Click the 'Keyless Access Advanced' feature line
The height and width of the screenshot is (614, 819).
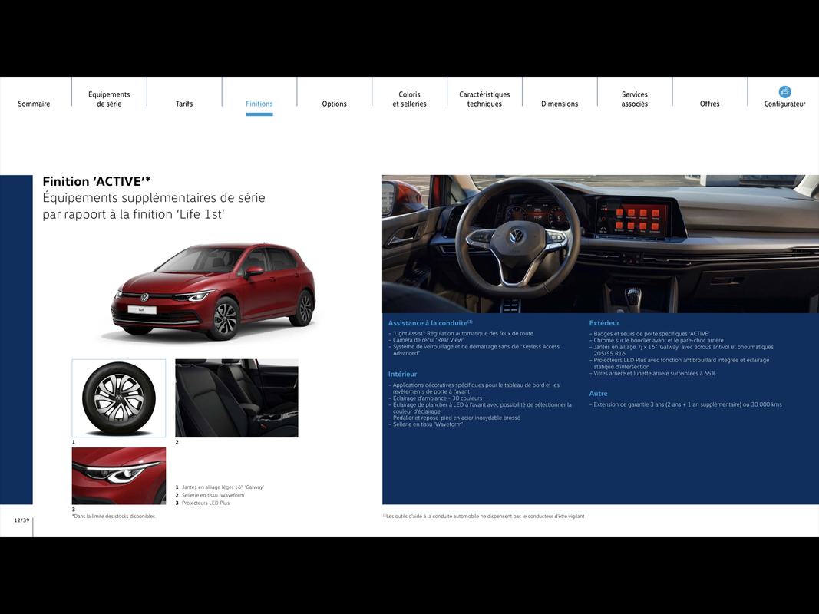474,350
